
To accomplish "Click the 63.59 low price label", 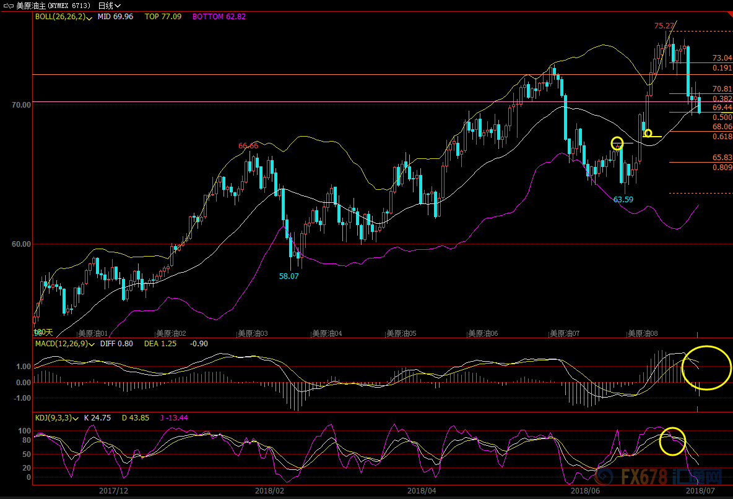I will tap(623, 199).
